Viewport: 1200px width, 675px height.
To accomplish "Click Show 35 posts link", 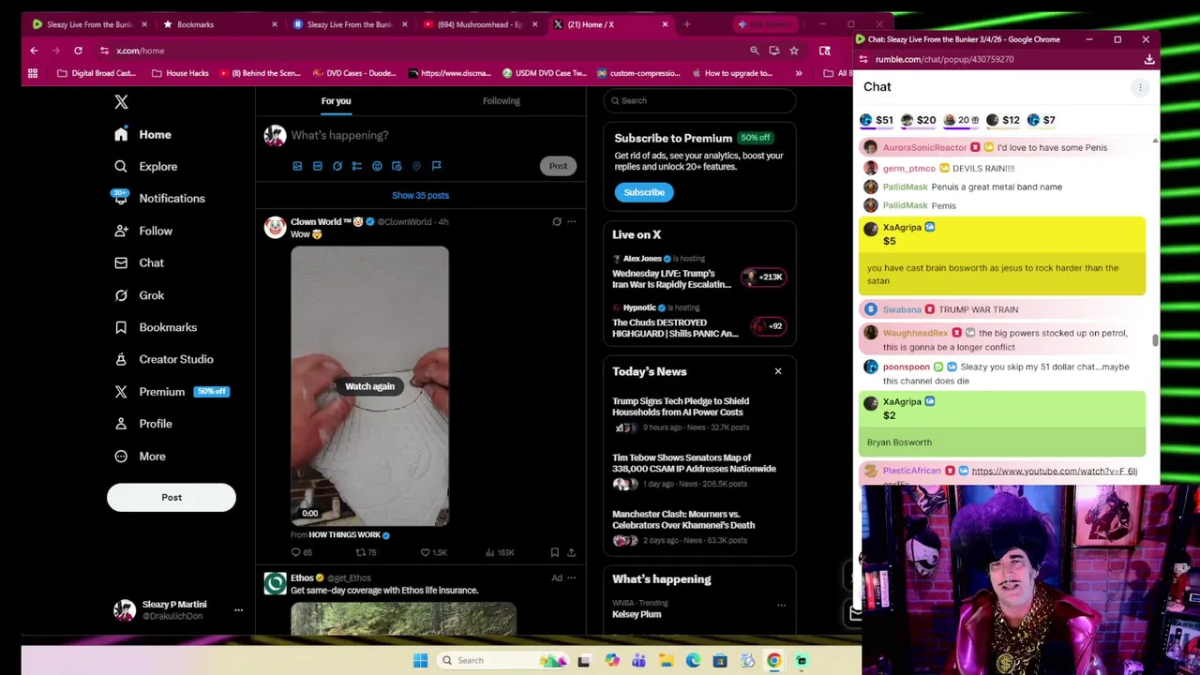I will [x=421, y=195].
